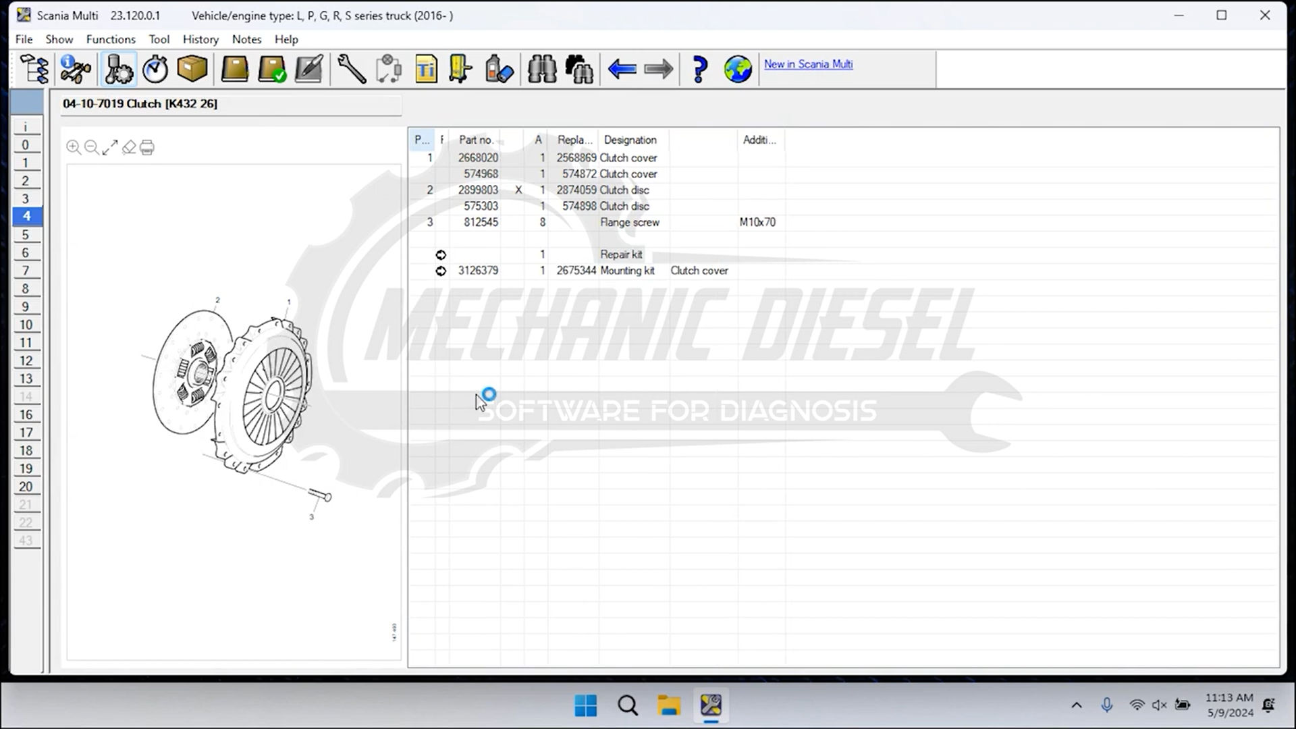1296x729 pixels.
Task: Select the piston and gear parts icon
Action: pos(119,69)
